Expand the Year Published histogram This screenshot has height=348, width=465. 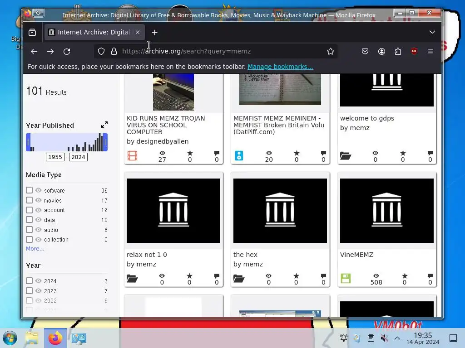104,125
